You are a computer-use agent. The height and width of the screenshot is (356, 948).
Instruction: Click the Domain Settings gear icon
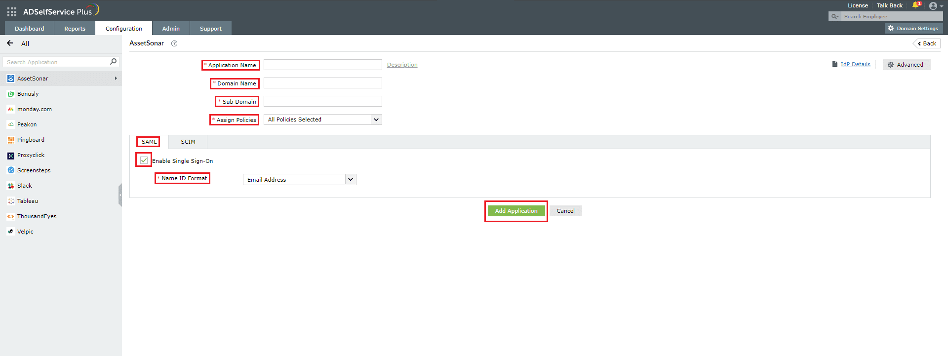[891, 29]
